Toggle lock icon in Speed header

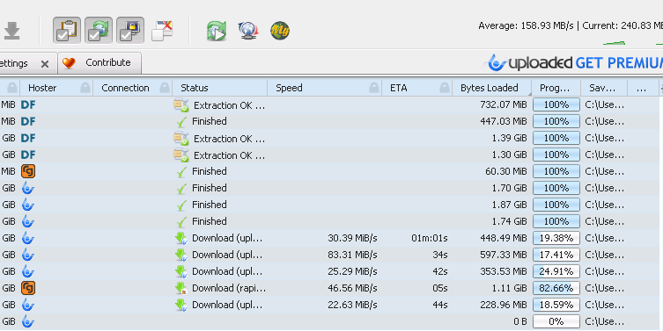(x=374, y=88)
